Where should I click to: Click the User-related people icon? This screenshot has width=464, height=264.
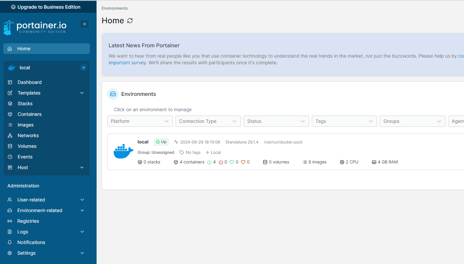tap(10, 200)
